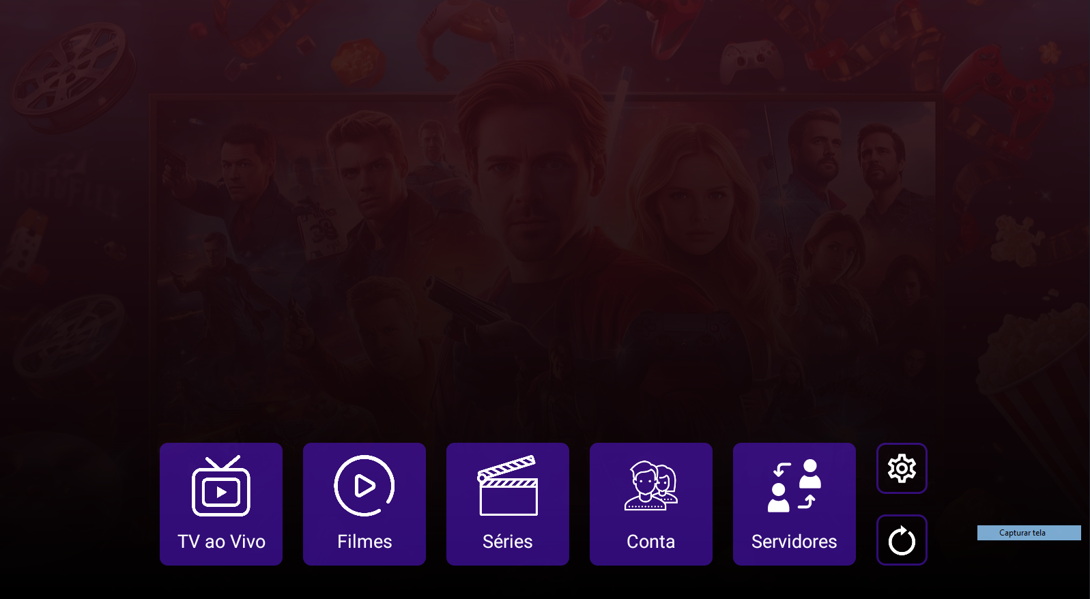Select the Filmes text label

[364, 542]
